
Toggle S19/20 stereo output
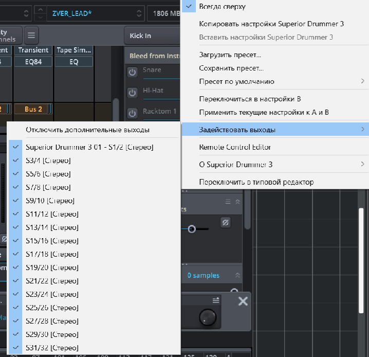coord(94,267)
